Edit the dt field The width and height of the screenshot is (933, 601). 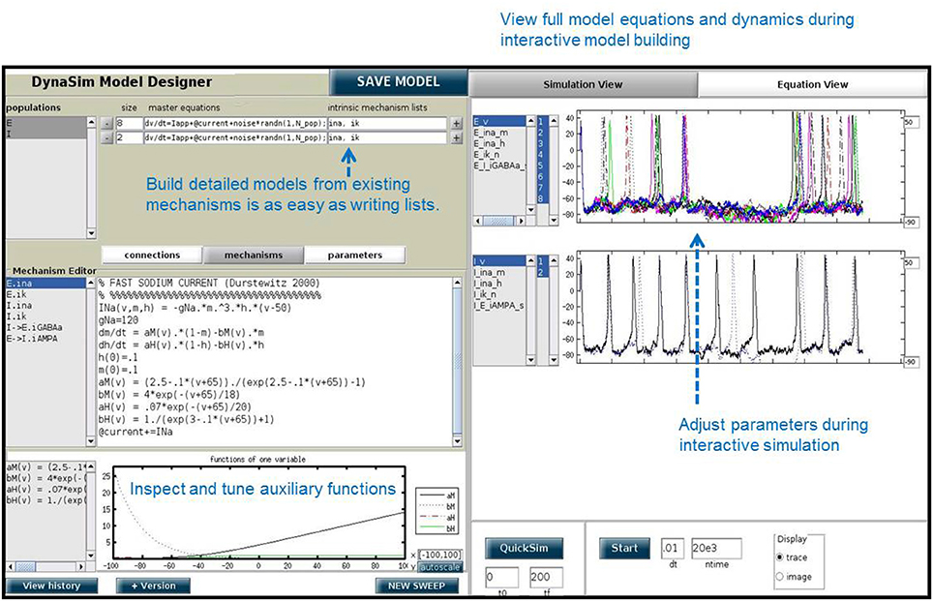673,548
